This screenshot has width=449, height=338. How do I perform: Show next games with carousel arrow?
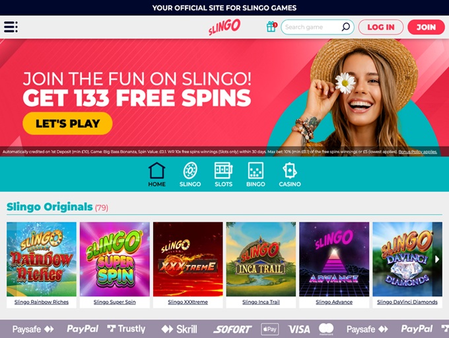437,259
